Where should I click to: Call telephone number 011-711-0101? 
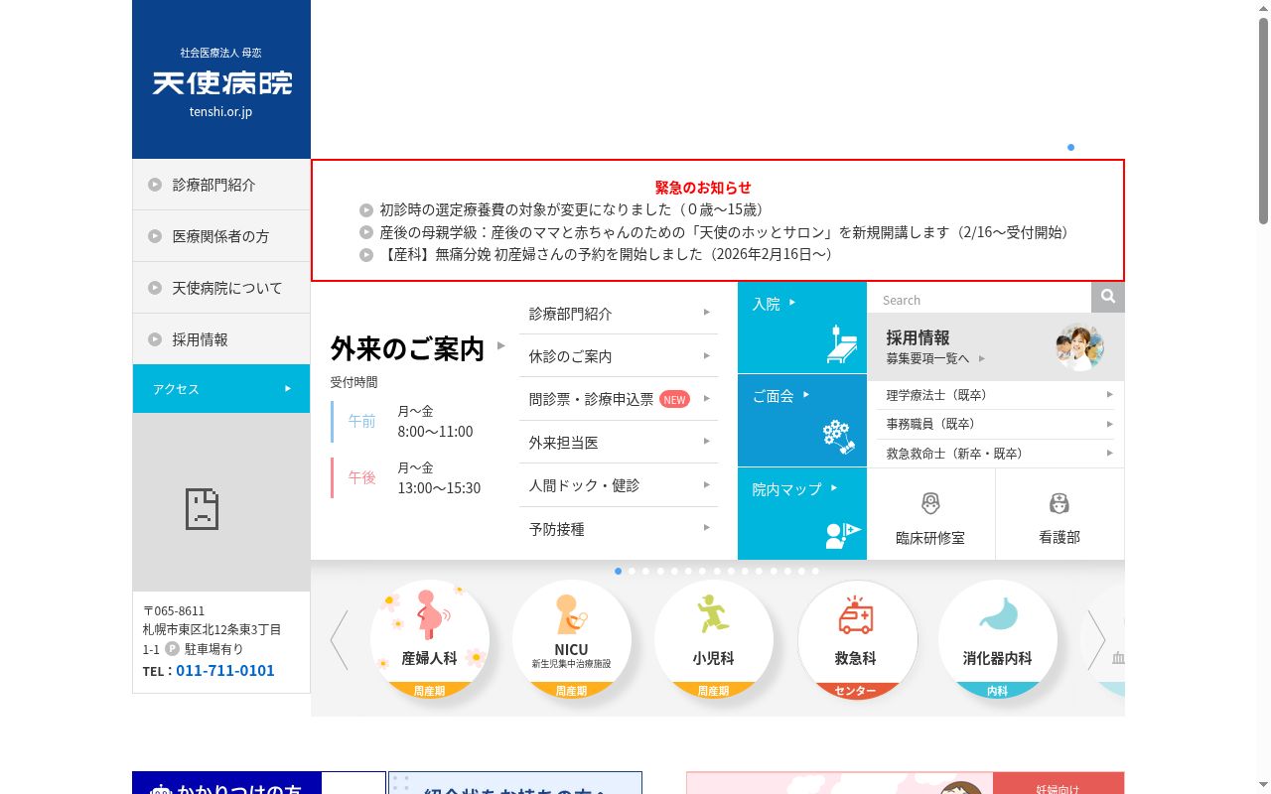[225, 671]
